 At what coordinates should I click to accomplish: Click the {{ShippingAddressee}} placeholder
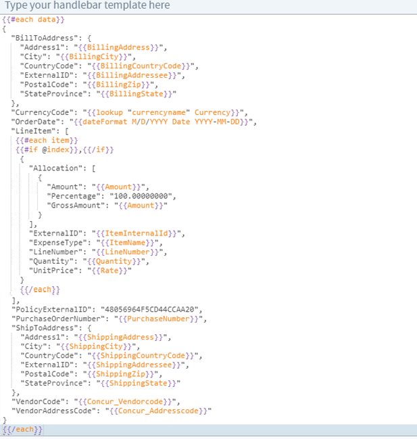pos(134,365)
